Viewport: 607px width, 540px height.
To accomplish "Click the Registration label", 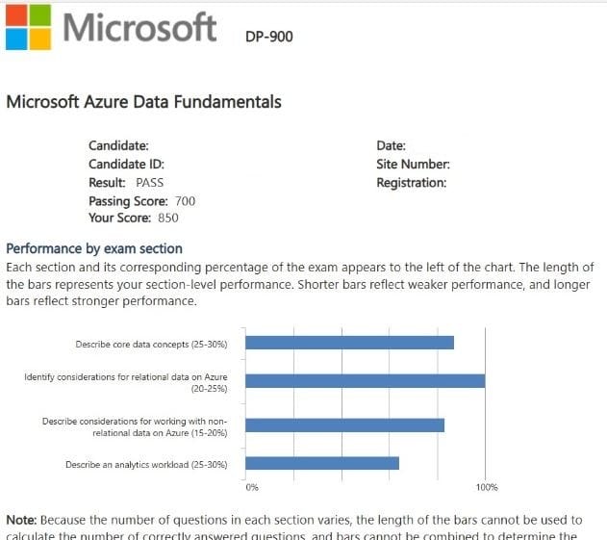I will [x=411, y=182].
